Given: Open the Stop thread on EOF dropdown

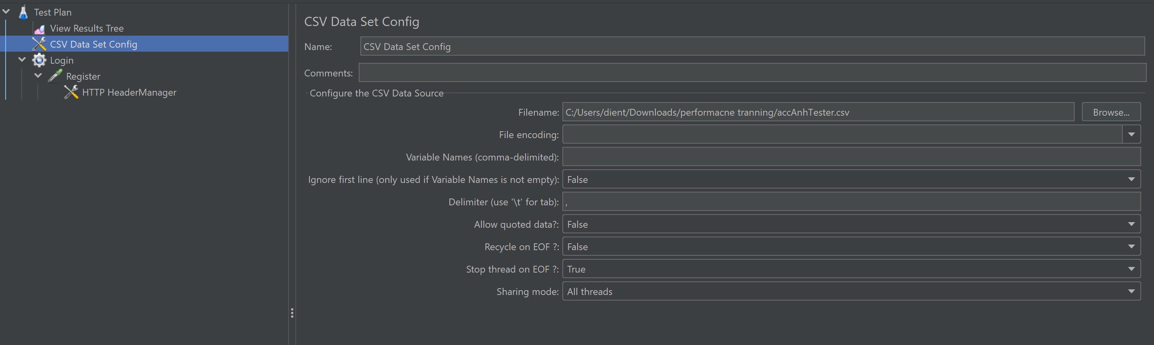Looking at the screenshot, I should tap(1131, 269).
